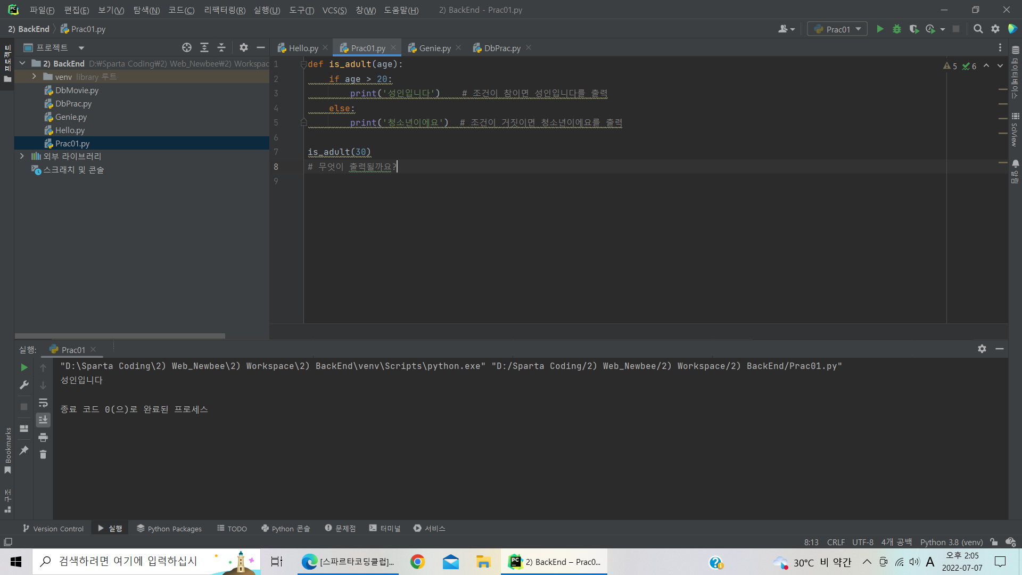Click the project panel horizontal scrollbar

point(120,336)
